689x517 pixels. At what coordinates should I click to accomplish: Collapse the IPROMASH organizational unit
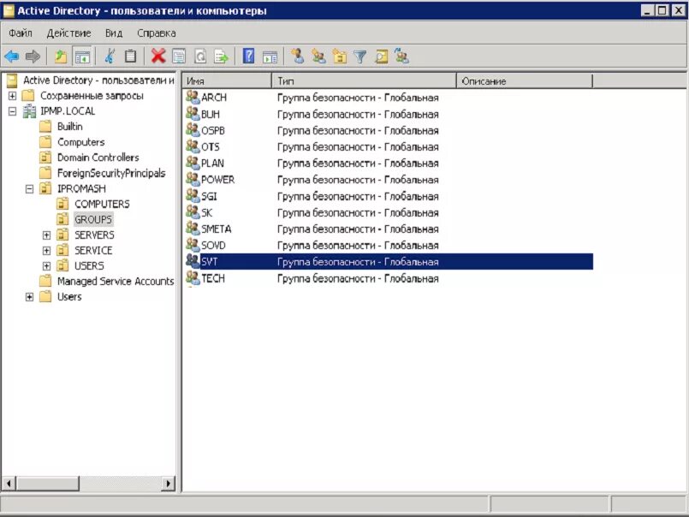29,189
